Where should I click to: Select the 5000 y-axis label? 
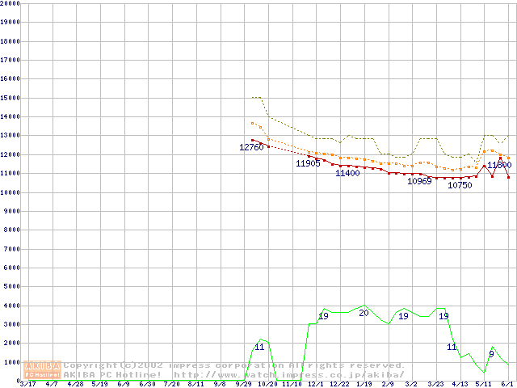tap(11, 287)
